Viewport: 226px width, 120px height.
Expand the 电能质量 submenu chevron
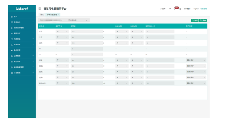pyautogui.click(x=33, y=39)
